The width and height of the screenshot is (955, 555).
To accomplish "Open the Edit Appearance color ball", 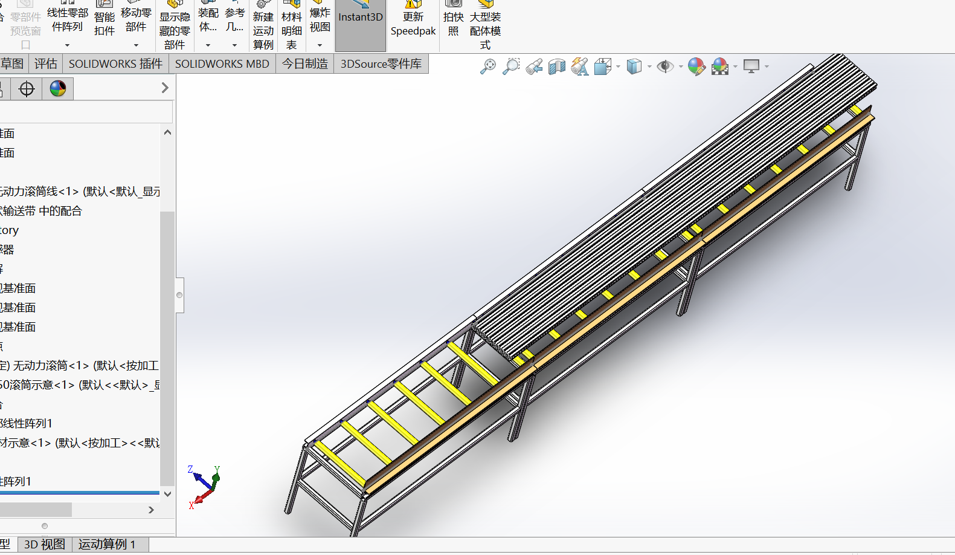I will pos(696,66).
